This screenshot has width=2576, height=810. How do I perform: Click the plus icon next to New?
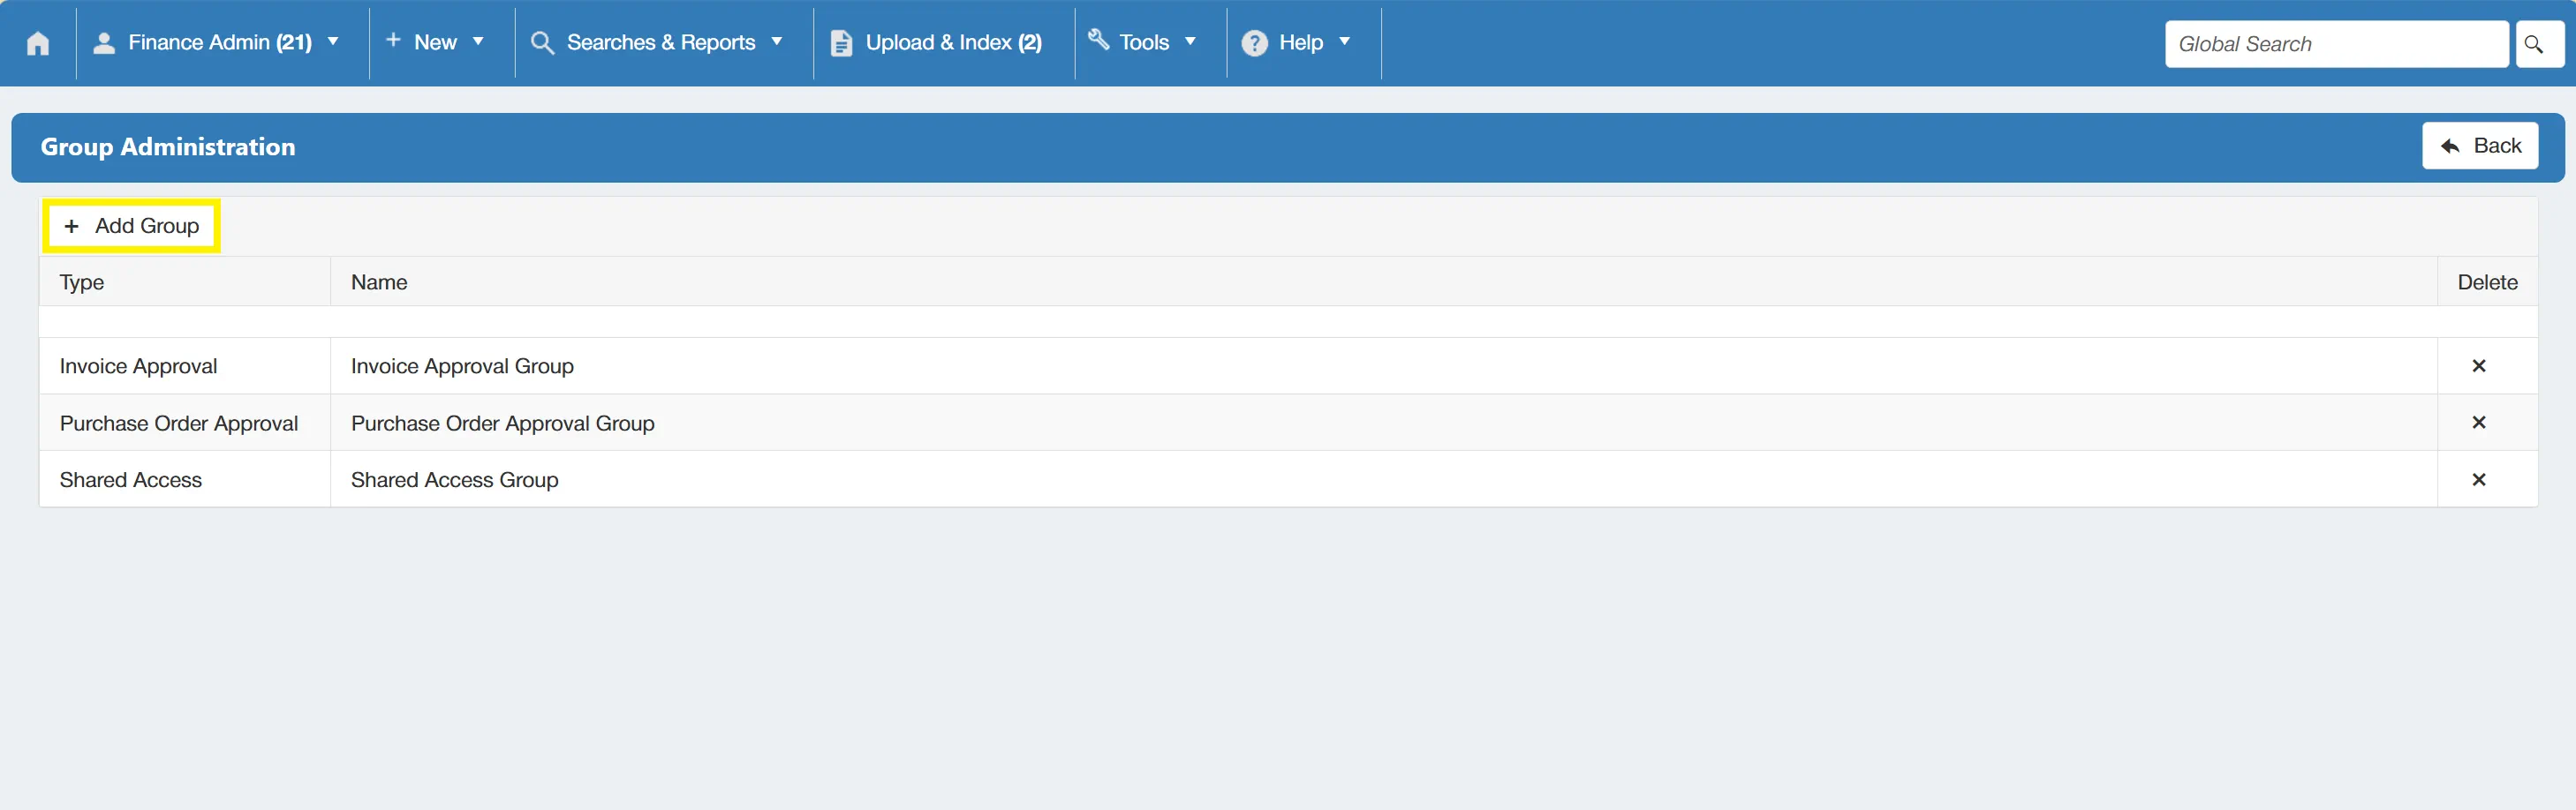tap(393, 40)
